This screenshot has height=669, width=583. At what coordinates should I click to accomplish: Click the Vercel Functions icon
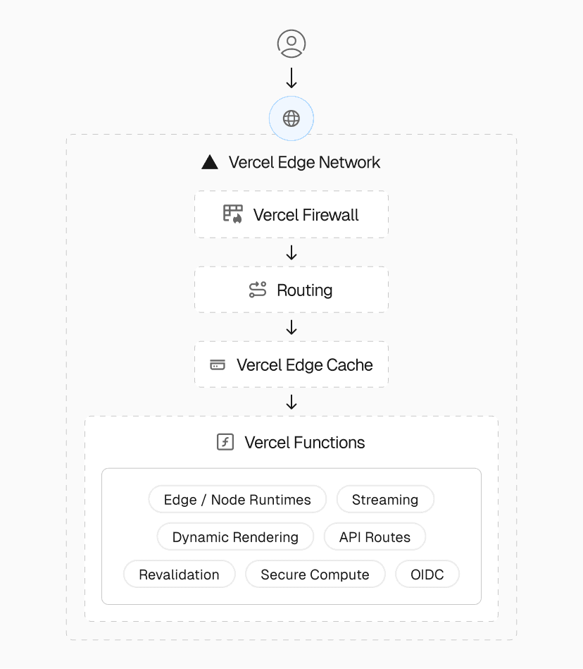[x=225, y=443]
